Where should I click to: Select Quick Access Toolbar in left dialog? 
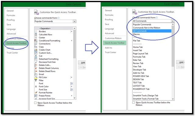(x=16, y=43)
